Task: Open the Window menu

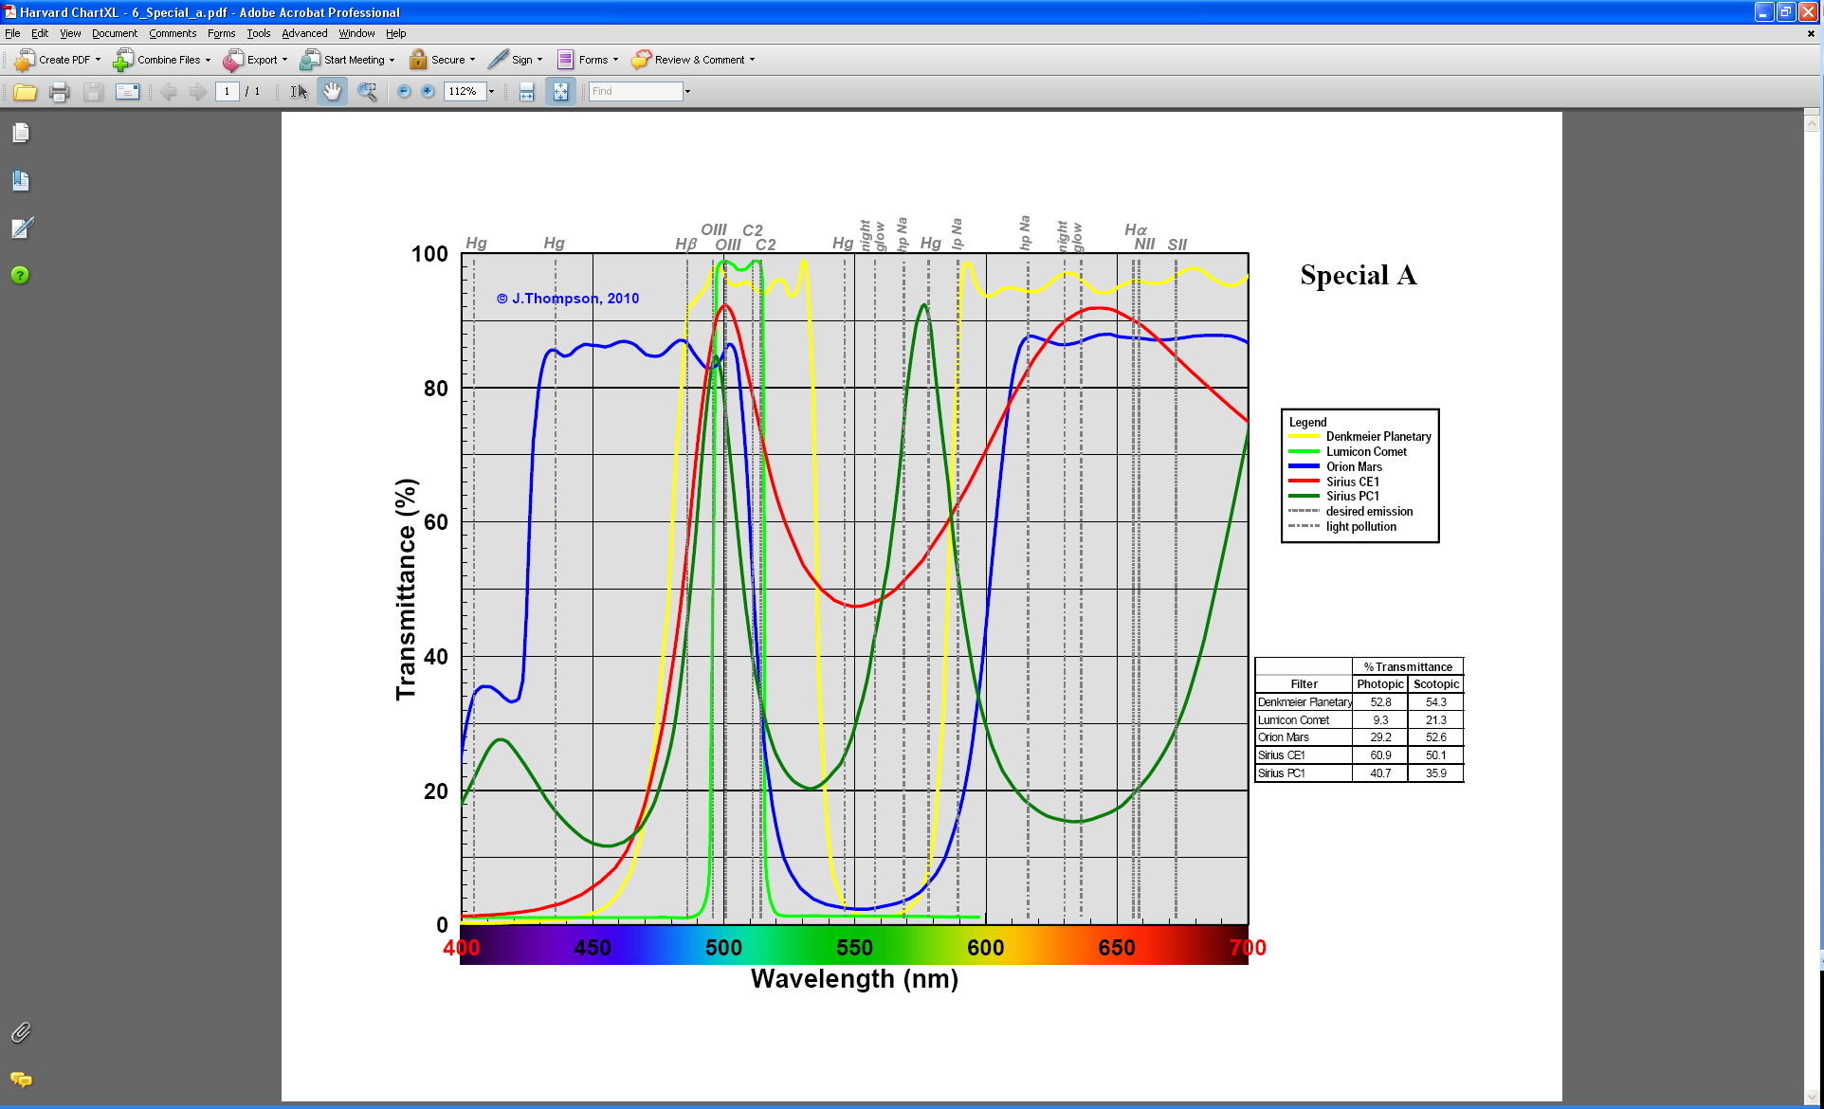Action: point(356,33)
